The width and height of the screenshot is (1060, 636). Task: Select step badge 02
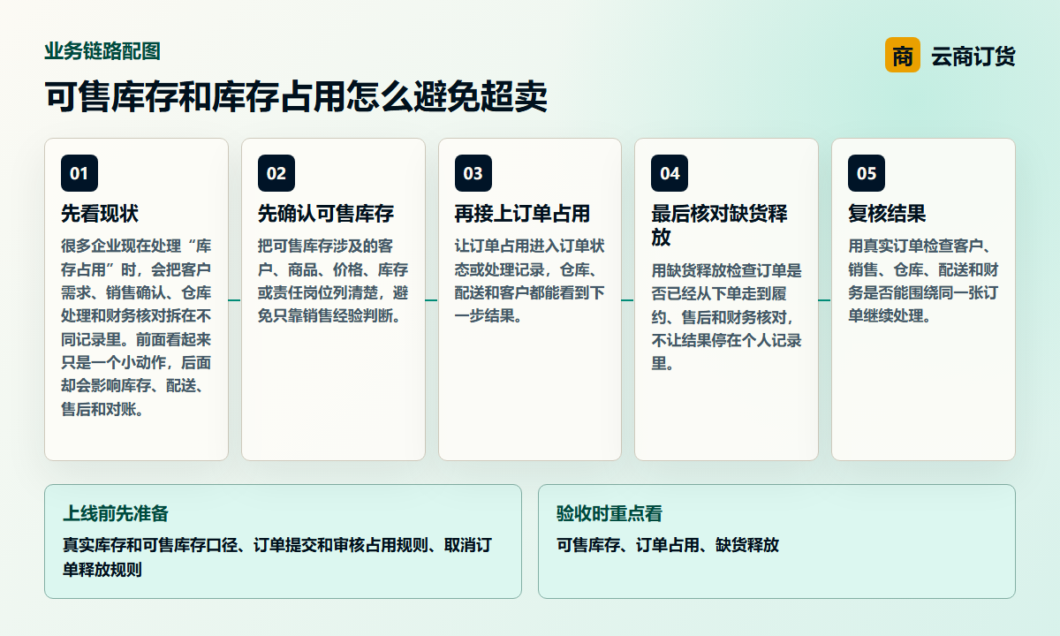coord(276,173)
